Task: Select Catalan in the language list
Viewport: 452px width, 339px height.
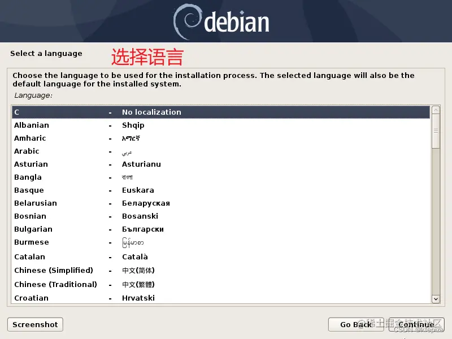Action: [221, 257]
